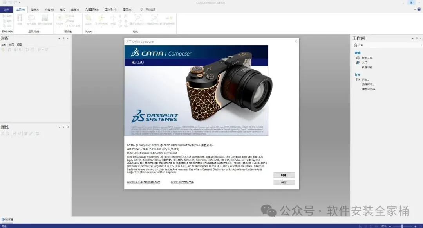423x228 pixels.
Task: Expand the 开始 workshop selector dropdown
Action: tap(421, 45)
